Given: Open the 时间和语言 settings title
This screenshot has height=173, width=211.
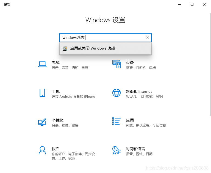Looking at the screenshot, I should [135, 149].
